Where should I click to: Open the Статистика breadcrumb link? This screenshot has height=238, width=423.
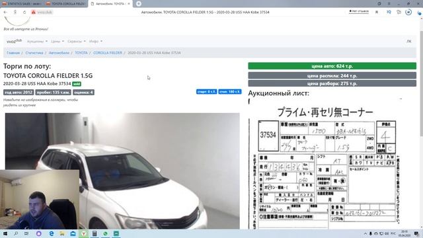pyautogui.click(x=34, y=53)
